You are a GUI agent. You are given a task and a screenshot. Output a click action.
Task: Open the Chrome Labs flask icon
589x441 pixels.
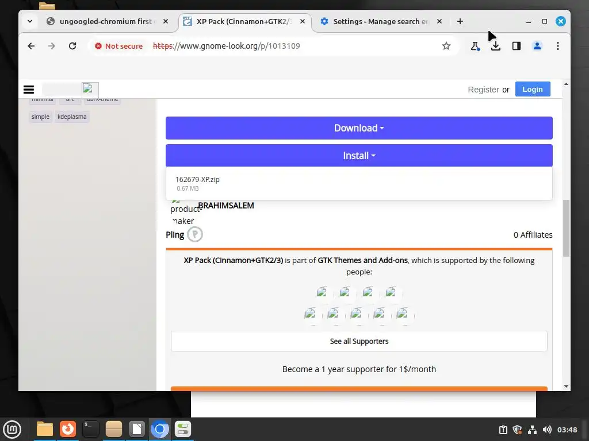click(x=475, y=46)
